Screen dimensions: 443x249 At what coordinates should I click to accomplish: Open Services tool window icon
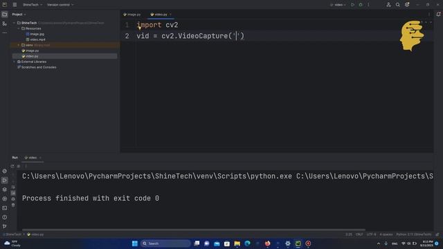click(x=5, y=199)
